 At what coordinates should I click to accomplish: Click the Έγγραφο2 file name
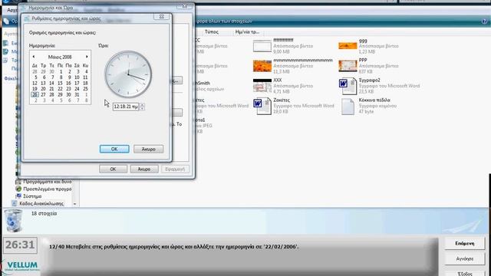pos(370,80)
